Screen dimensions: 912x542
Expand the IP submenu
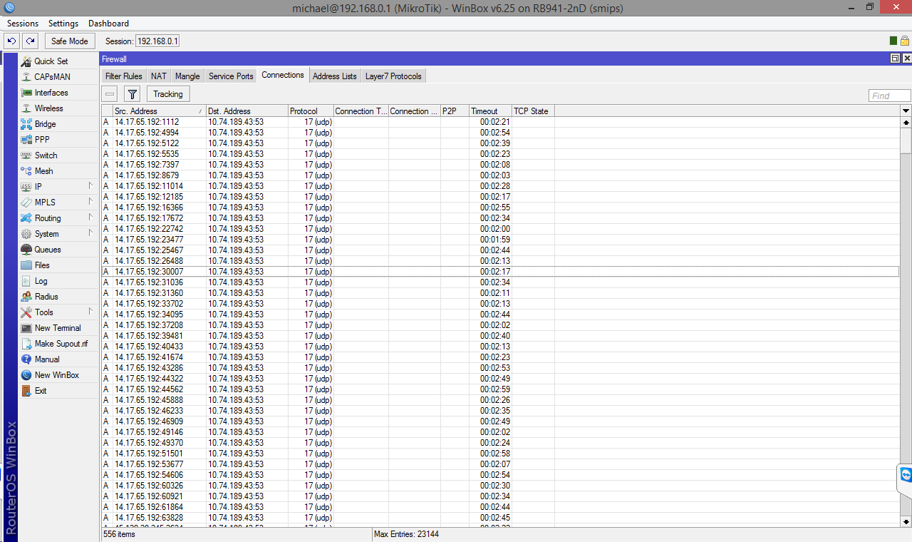pos(38,187)
